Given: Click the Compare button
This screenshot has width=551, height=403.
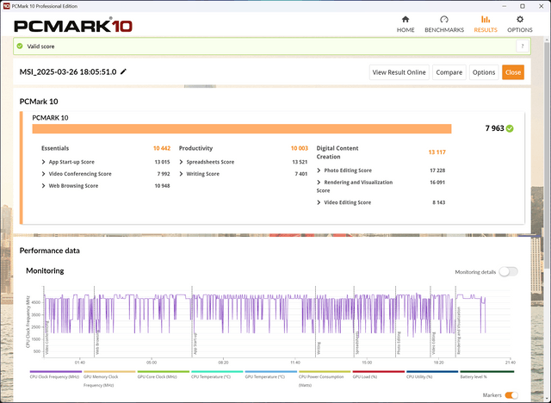Looking at the screenshot, I should click(x=449, y=72).
